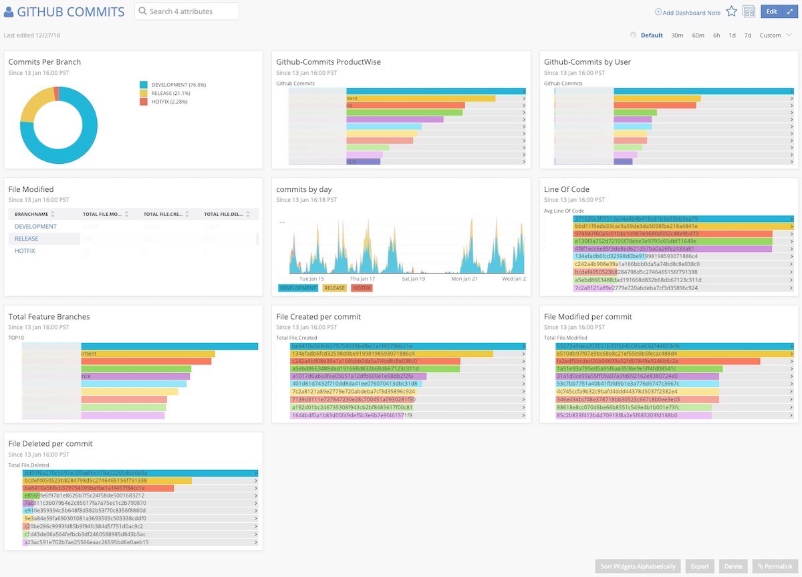The height and width of the screenshot is (577, 802).
Task: Select the 60m time range
Action: pyautogui.click(x=698, y=35)
